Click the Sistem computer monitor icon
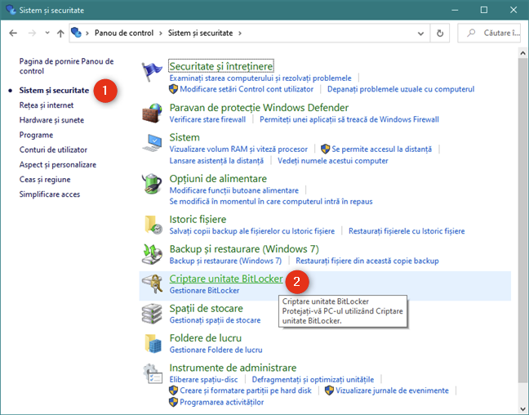This screenshot has width=529, height=415. (152, 142)
